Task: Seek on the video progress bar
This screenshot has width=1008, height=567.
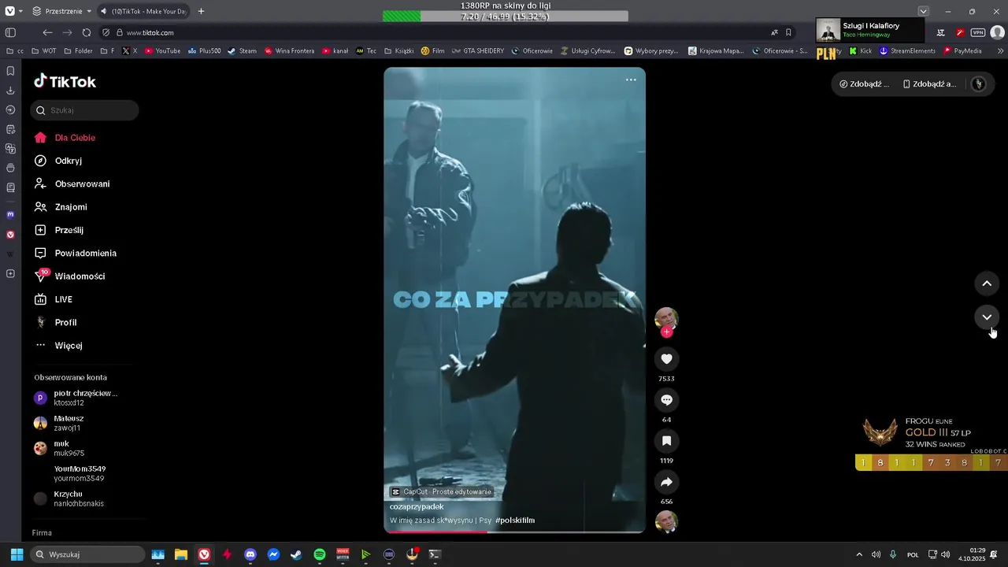Action: (514, 532)
